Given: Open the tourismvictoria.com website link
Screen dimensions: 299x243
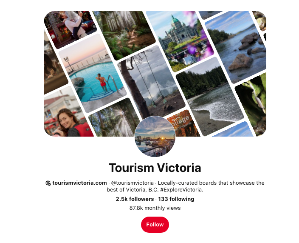Looking at the screenshot, I should click(x=79, y=183).
